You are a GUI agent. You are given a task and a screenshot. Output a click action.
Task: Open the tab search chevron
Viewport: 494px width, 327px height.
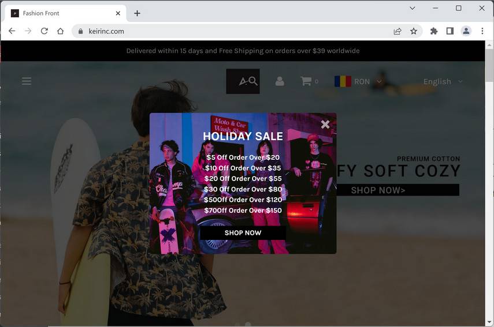[413, 8]
